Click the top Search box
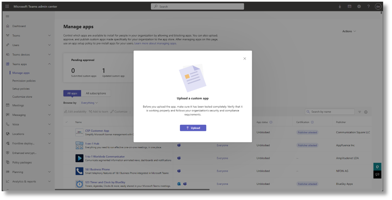The width and height of the screenshot is (392, 200). 198,7
